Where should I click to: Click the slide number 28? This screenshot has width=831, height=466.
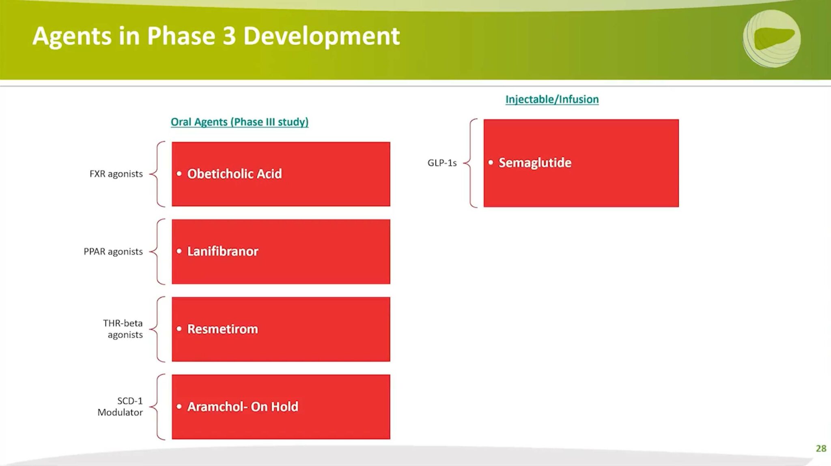pyautogui.click(x=821, y=448)
